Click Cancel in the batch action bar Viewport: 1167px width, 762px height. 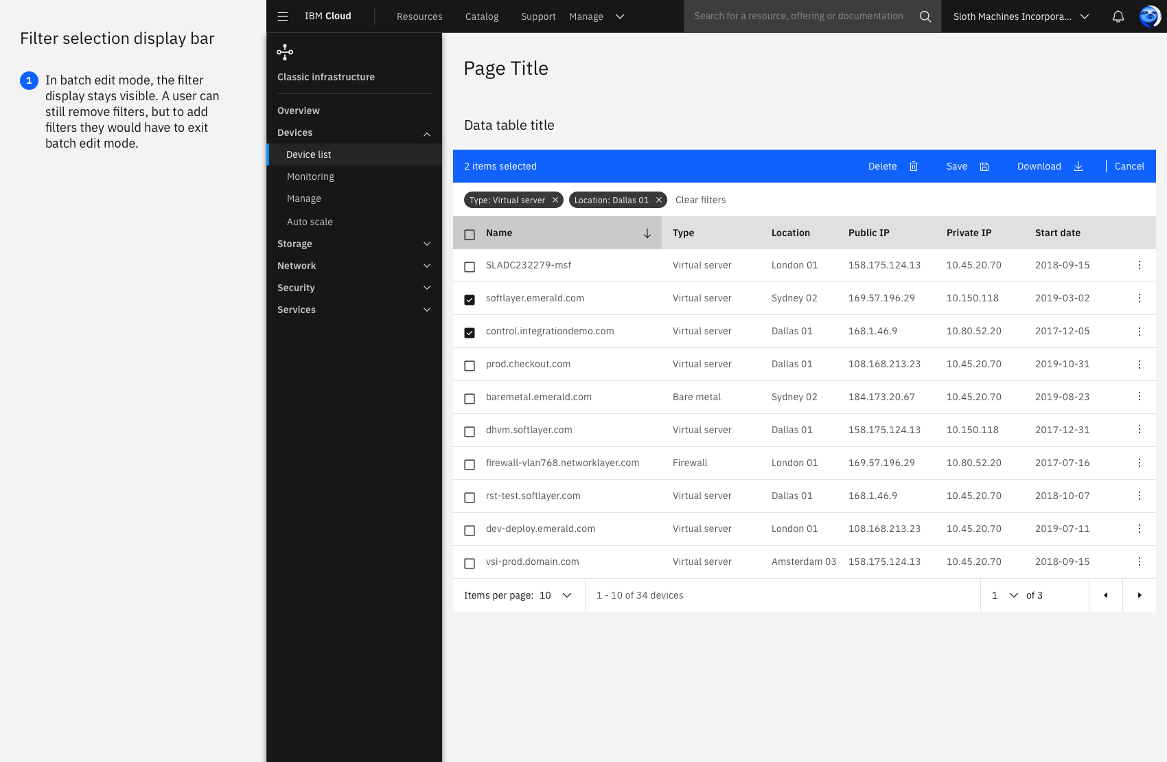click(1129, 166)
